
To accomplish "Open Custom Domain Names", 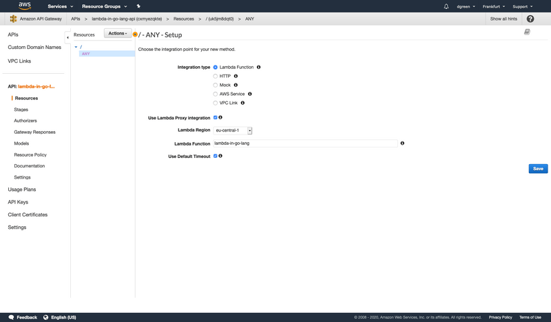I will click(x=34, y=47).
